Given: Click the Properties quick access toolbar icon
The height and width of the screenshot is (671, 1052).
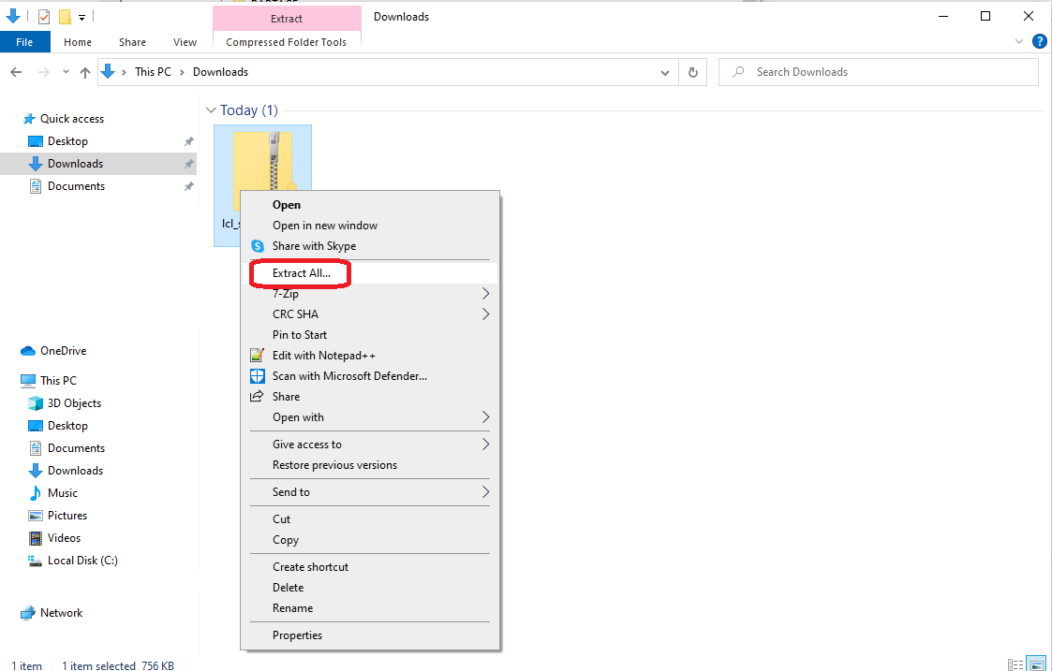Looking at the screenshot, I should tap(43, 16).
